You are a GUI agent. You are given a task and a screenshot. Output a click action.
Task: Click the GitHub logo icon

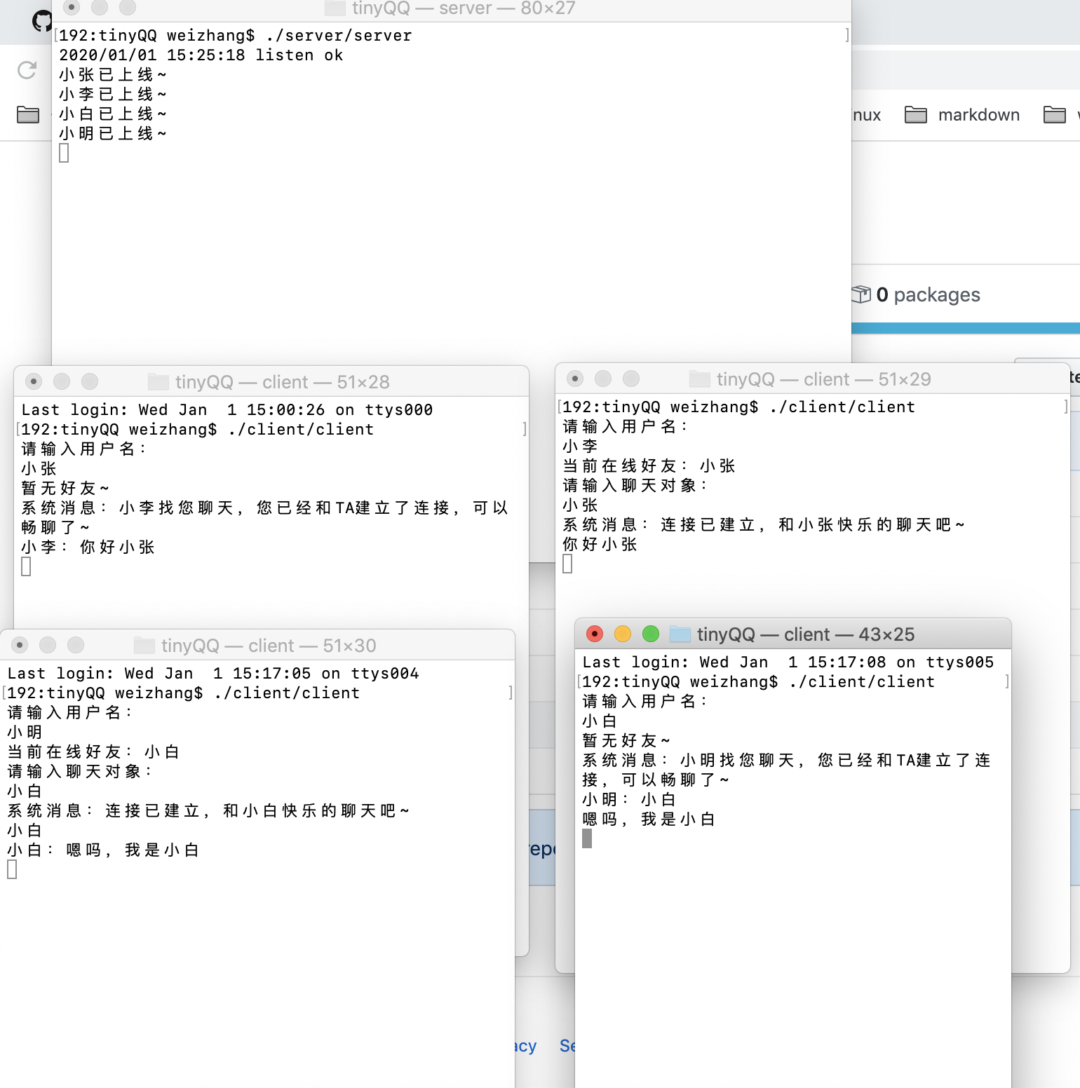coord(42,21)
